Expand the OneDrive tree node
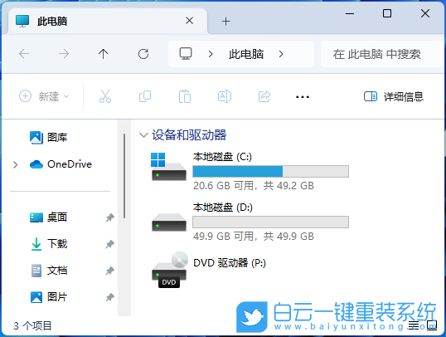 pyautogui.click(x=16, y=164)
